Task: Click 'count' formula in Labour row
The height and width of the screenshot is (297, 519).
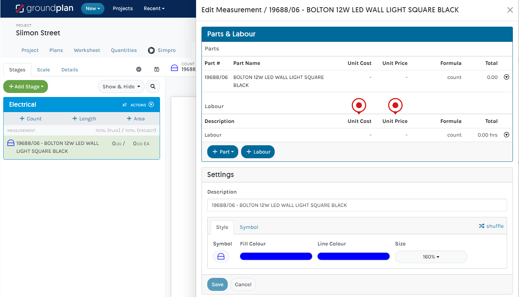Action: (454, 135)
